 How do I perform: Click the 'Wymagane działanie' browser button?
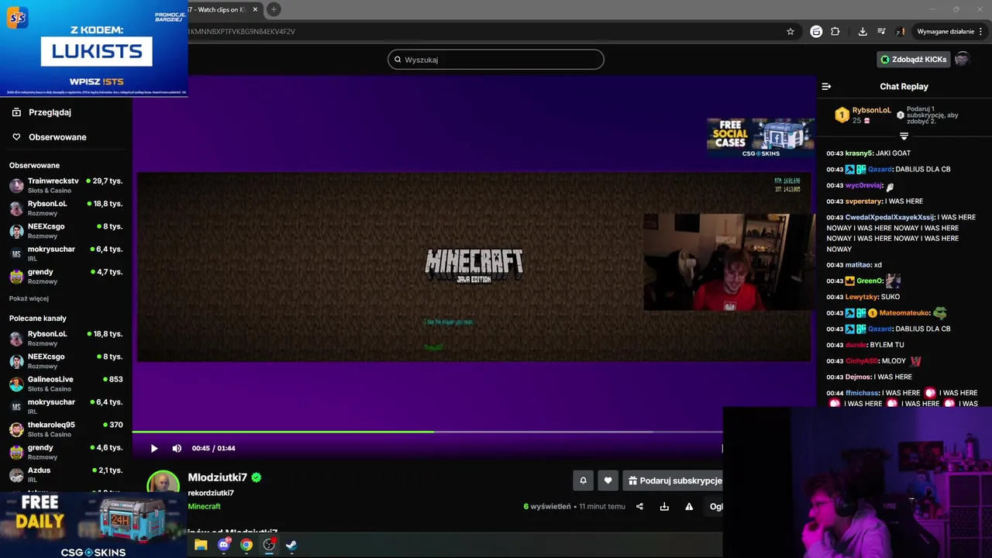point(950,32)
